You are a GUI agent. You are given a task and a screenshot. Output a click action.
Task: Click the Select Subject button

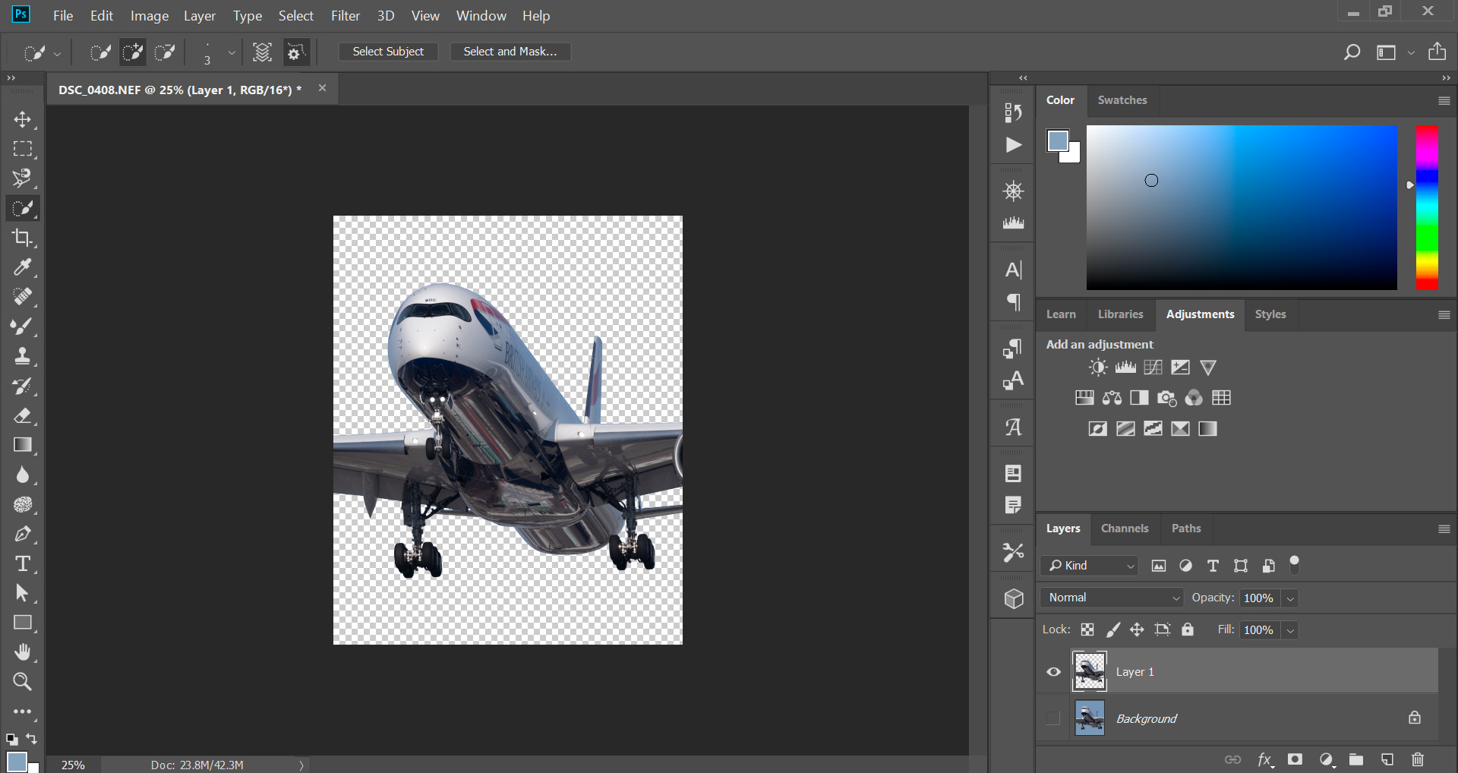click(x=388, y=52)
